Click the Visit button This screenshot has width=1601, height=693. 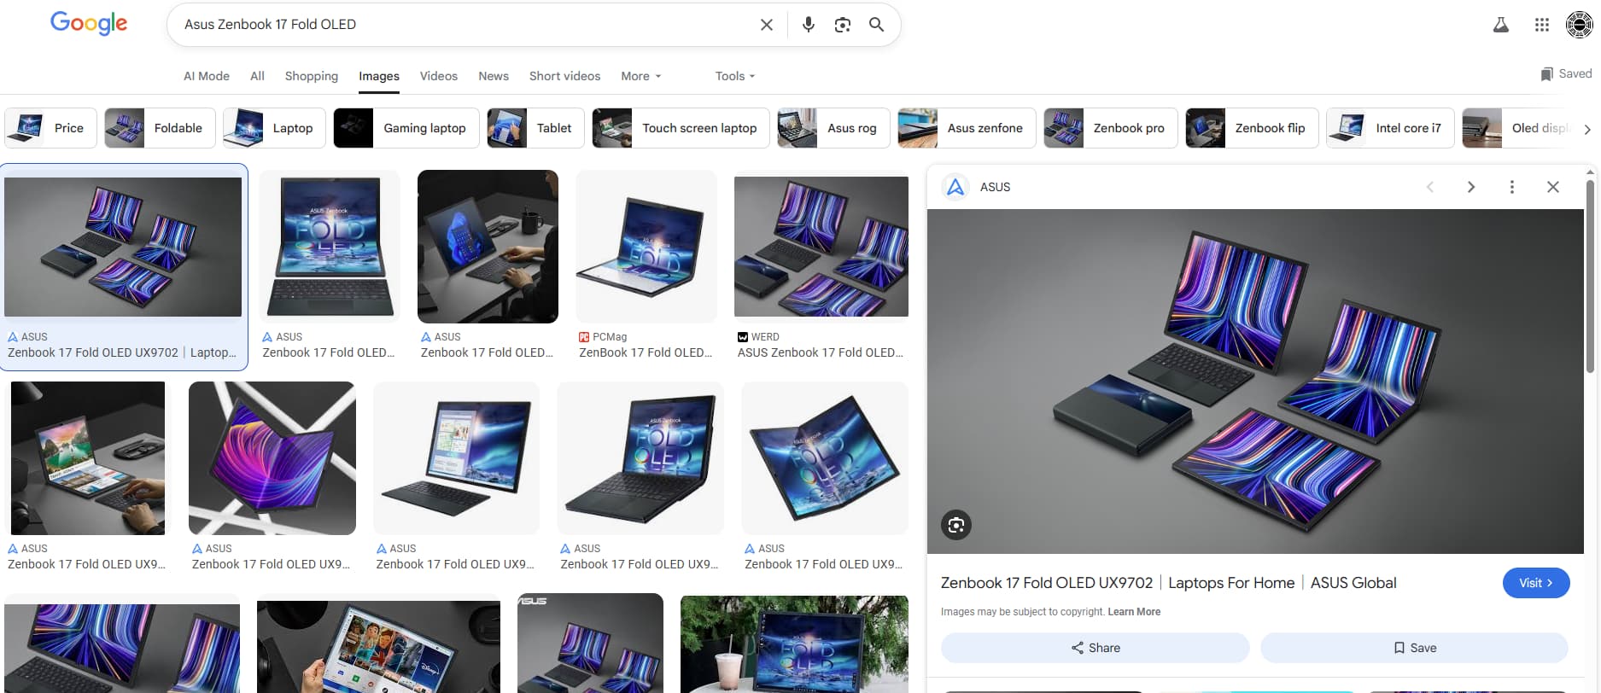[x=1535, y=583]
